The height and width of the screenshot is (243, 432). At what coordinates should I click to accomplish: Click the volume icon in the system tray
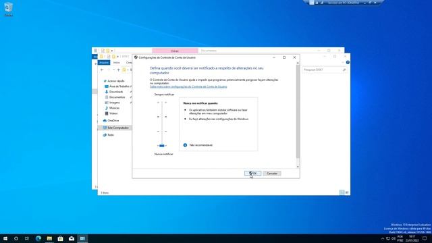click(394, 238)
